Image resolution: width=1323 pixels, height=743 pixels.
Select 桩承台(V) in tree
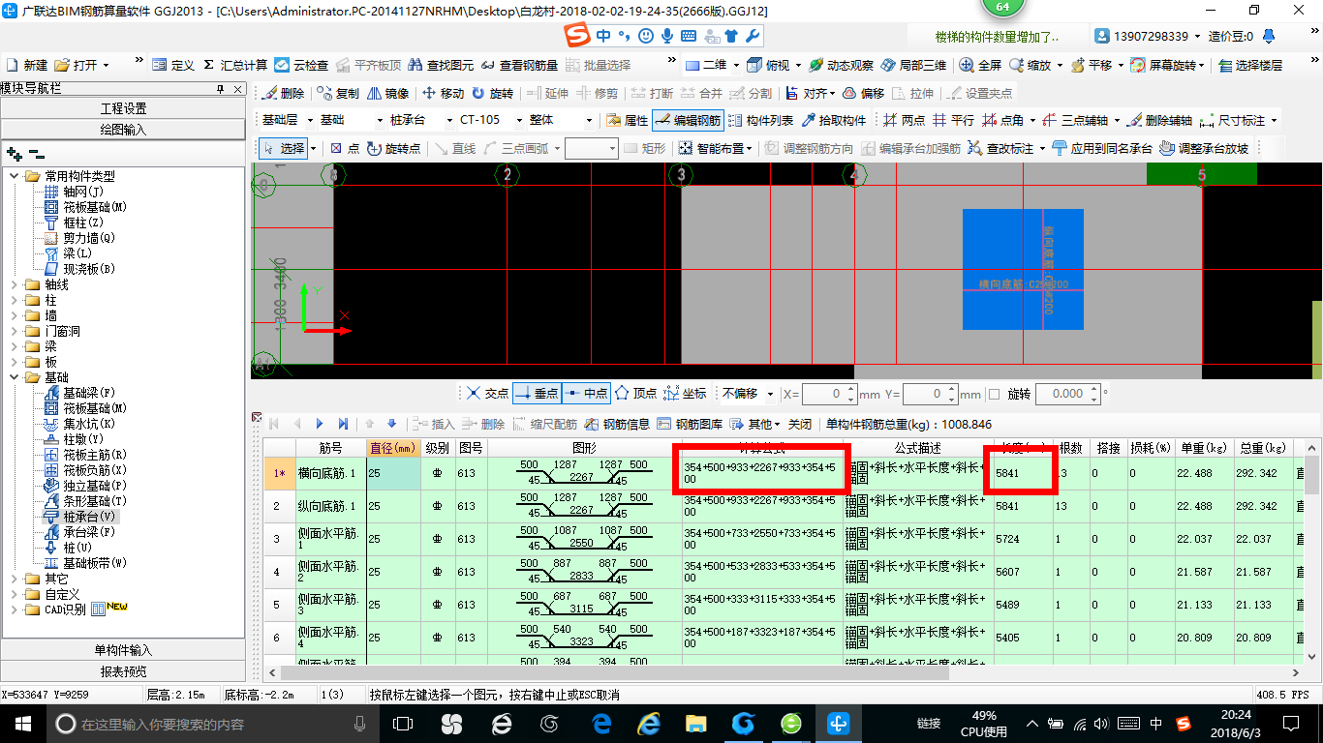click(x=80, y=517)
